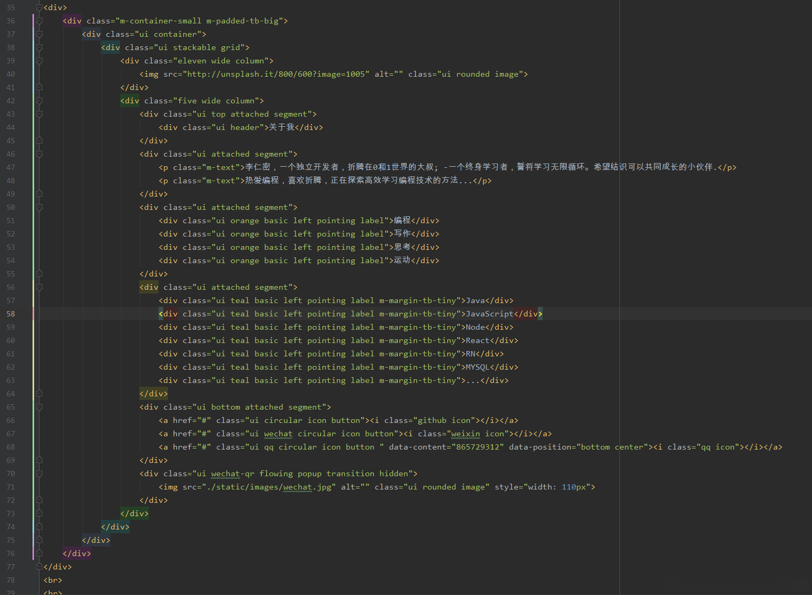Collapse the fold marker on line 35
The width and height of the screenshot is (812, 595).
tap(39, 7)
